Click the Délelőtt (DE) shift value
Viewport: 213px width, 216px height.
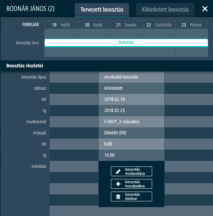coord(115,133)
